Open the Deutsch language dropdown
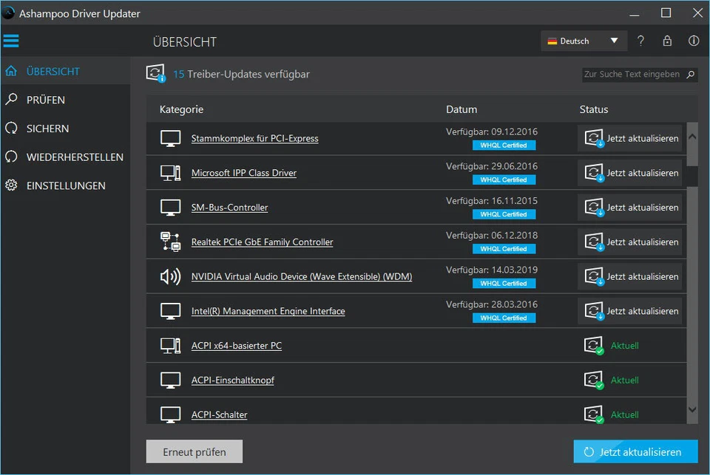This screenshot has width=710, height=475. (584, 41)
